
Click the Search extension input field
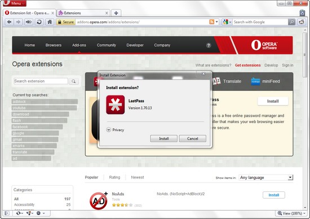(x=41, y=81)
